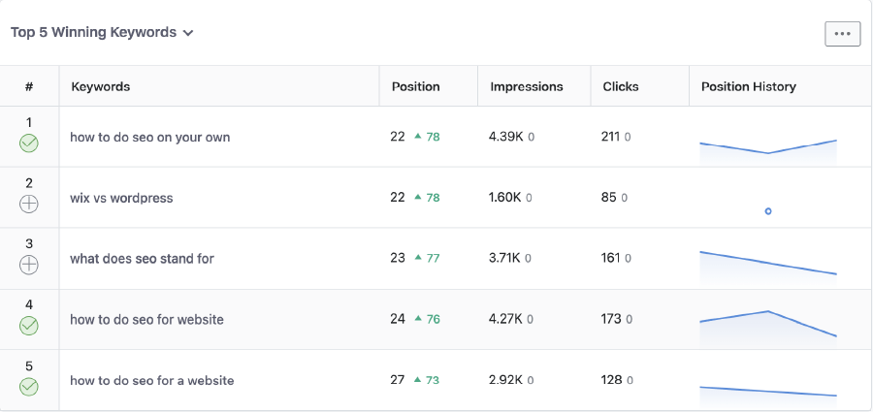
Task: Click the Keywords column header
Action: [101, 86]
